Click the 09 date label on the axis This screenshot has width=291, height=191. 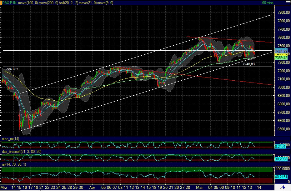(227, 188)
